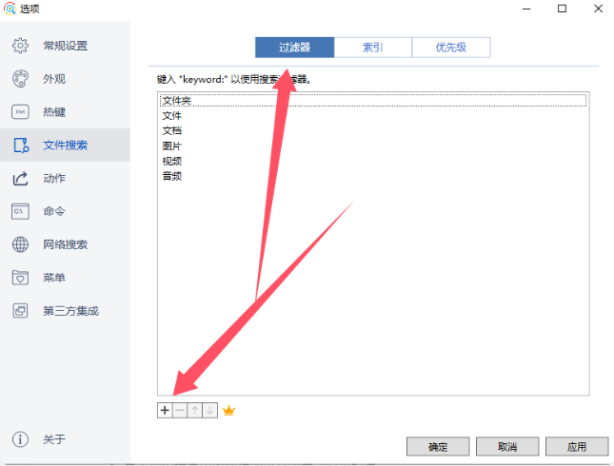The image size is (614, 466).
Task: Click the 确定 button
Action: [438, 446]
